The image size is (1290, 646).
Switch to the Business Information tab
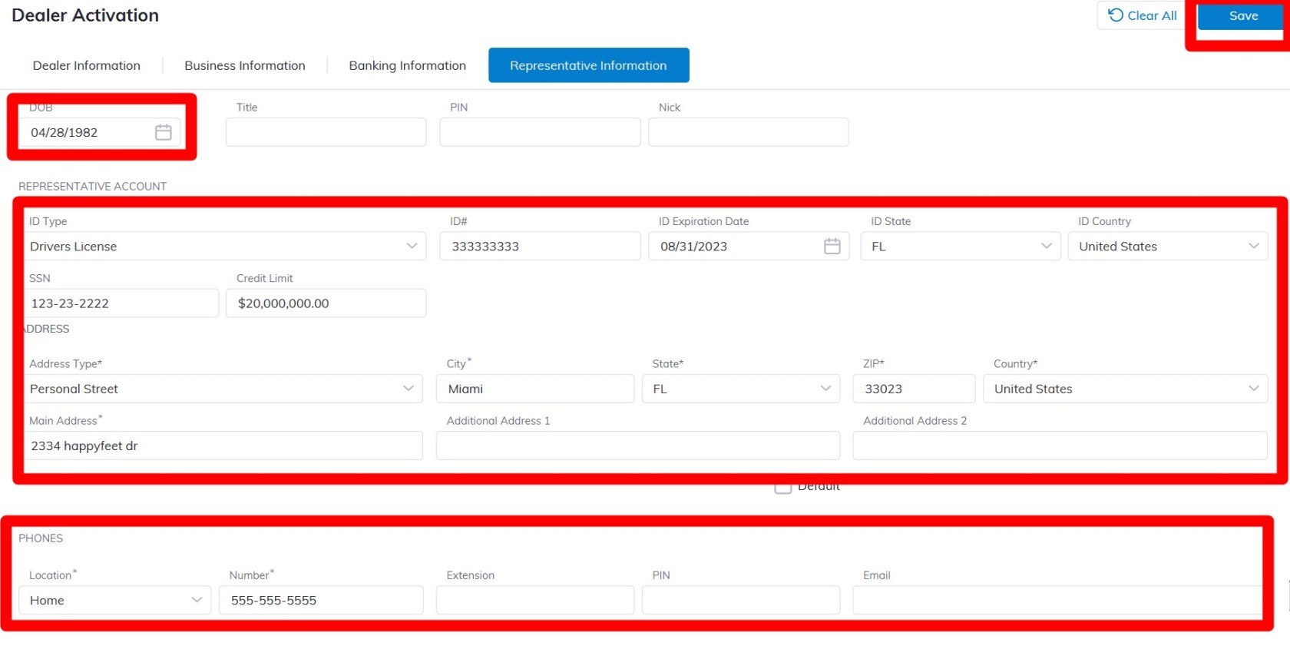(245, 66)
